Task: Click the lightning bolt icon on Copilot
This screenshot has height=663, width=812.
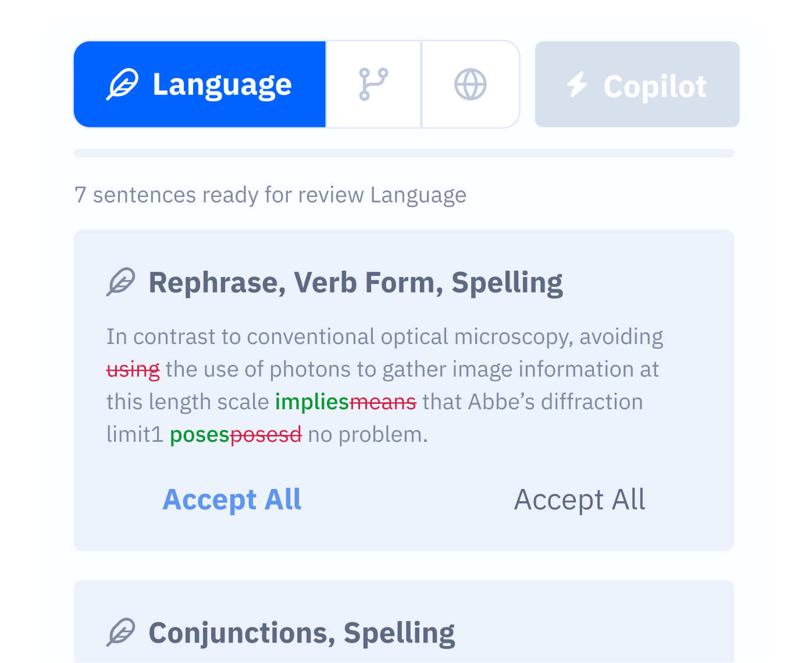Action: (577, 85)
